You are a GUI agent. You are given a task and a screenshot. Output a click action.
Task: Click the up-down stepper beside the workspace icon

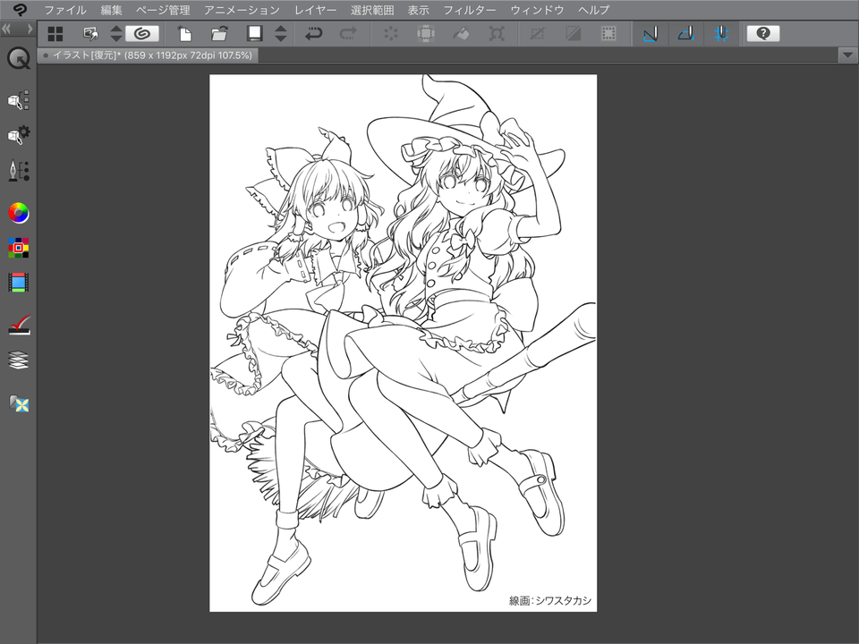click(x=115, y=33)
